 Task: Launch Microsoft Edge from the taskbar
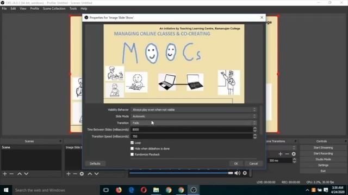(132, 190)
